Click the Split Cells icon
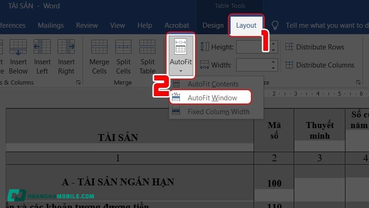The image size is (369, 208). 123,47
